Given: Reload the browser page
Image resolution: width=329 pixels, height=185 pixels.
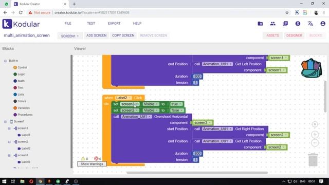Looking at the screenshot, I should click(x=21, y=12).
